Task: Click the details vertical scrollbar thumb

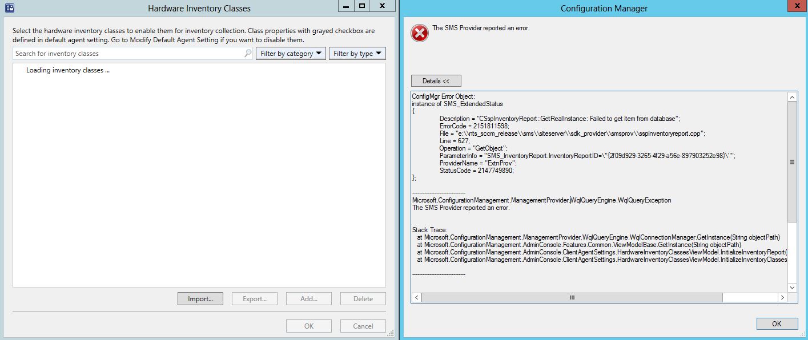Action: coord(792,162)
